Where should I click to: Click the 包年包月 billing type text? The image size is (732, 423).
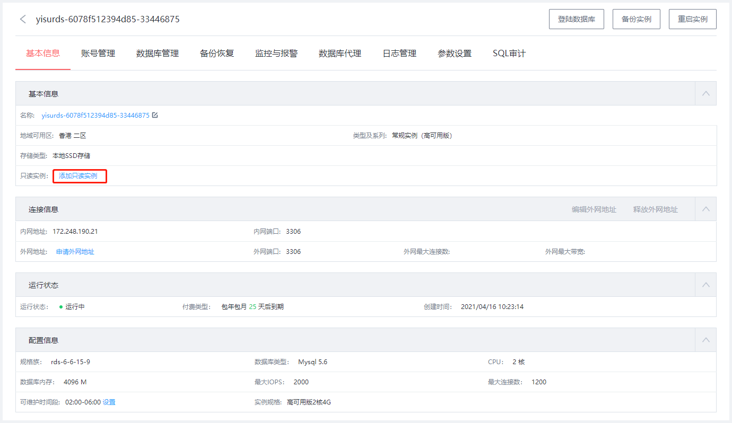point(234,307)
